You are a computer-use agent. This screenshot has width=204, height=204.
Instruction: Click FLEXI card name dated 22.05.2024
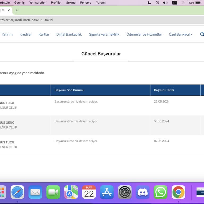tap(7, 103)
